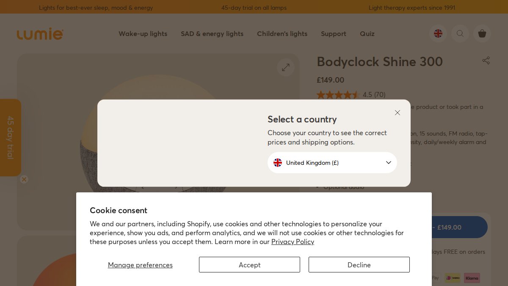
Task: Open the shopping basket icon
Action: pyautogui.click(x=482, y=33)
